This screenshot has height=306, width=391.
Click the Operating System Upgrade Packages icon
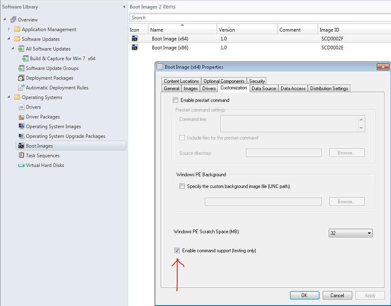tap(21, 136)
